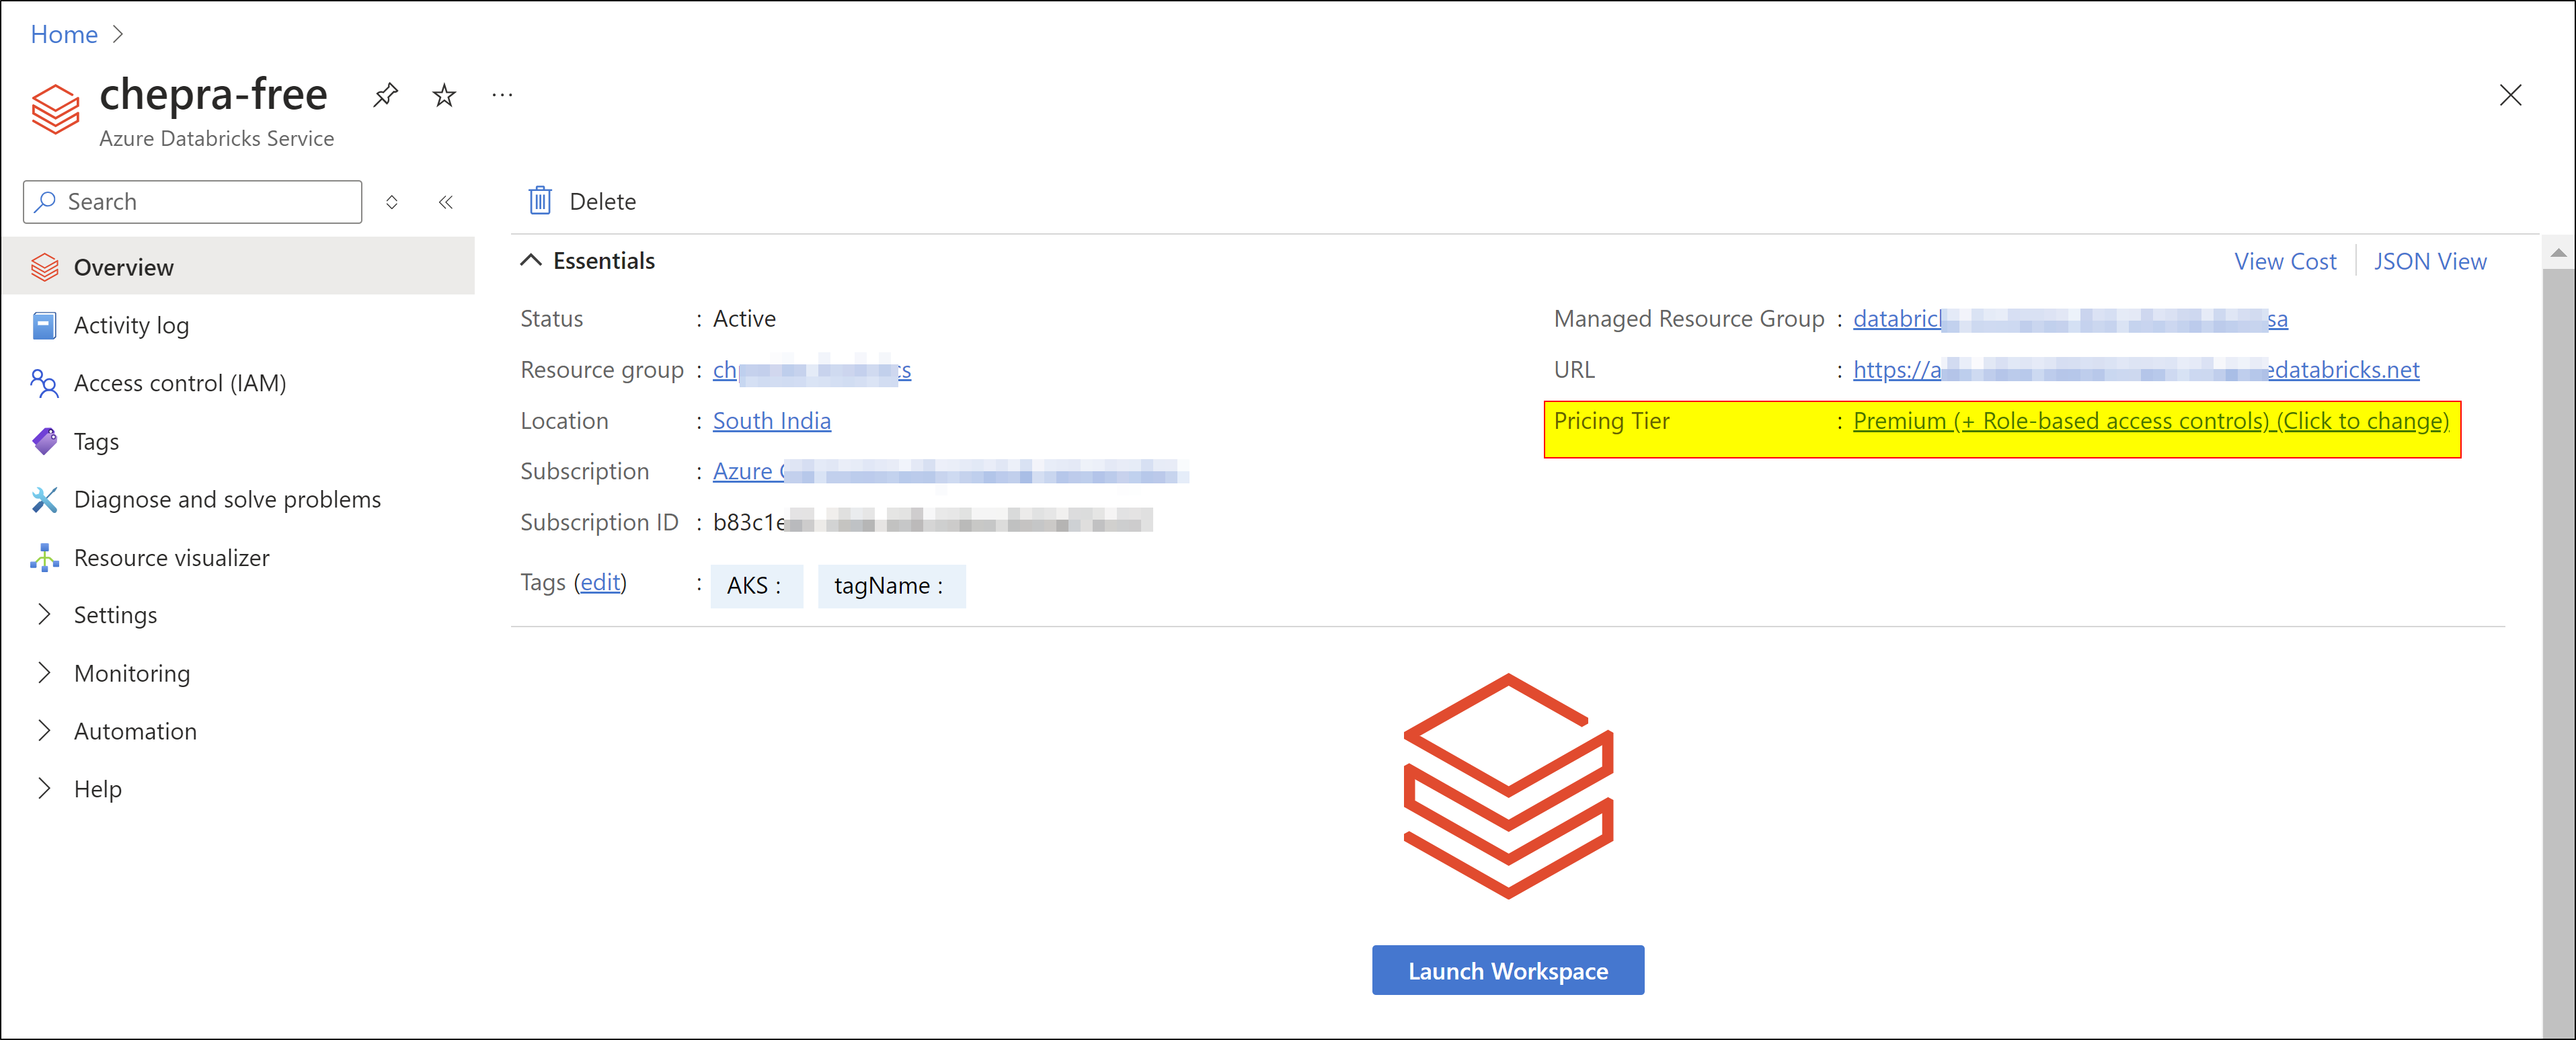Expand the Monitoring section chevron
2576x1040 pixels.
click(x=44, y=672)
